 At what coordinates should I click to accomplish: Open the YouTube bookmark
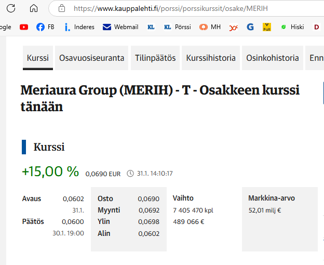click(x=24, y=27)
